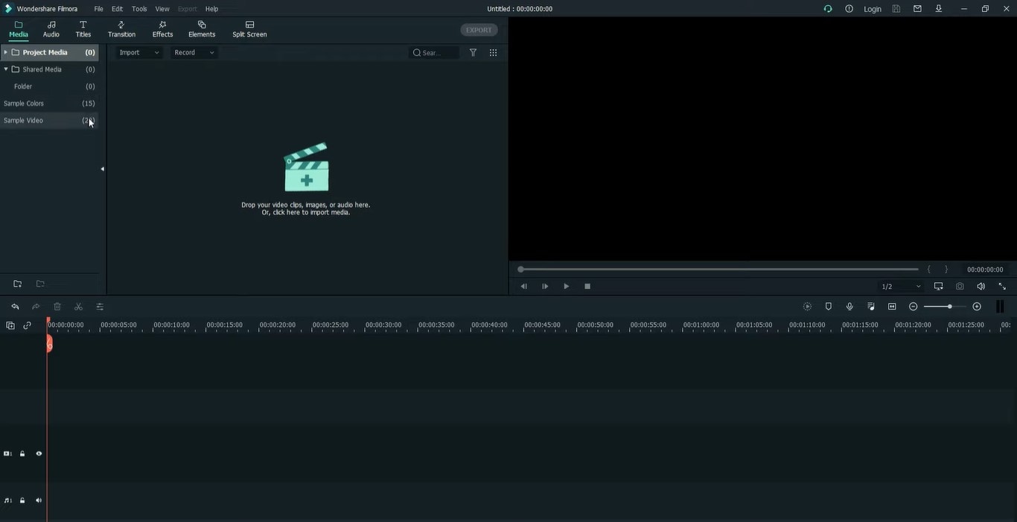Open the File menu
Screen dimensions: 1017x522
pyautogui.click(x=99, y=9)
